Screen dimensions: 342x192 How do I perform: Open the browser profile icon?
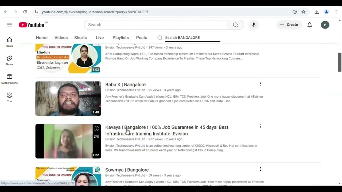tap(326, 12)
